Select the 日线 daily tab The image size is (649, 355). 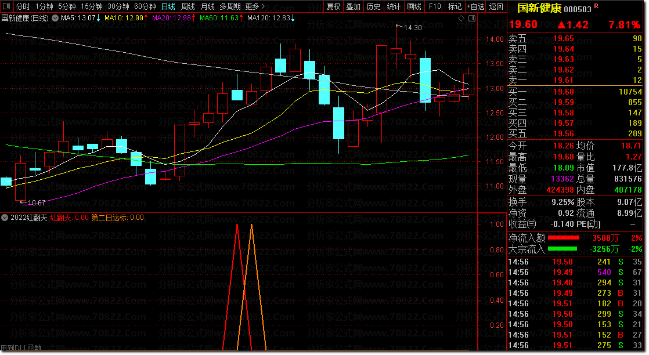pos(168,6)
